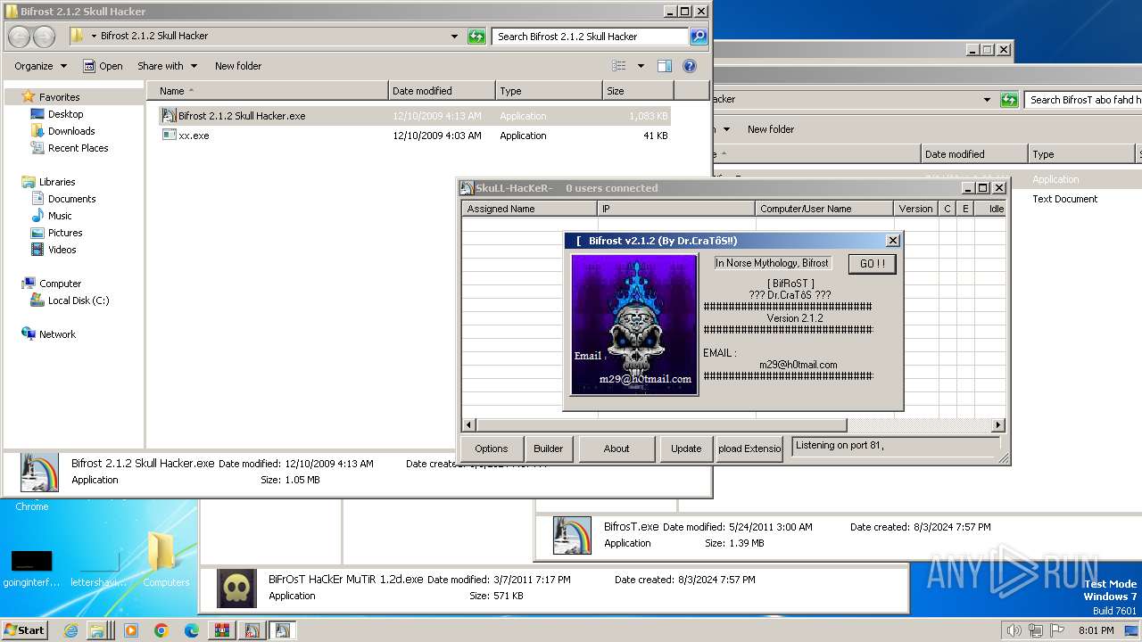The image size is (1142, 642).
Task: Click the Upload Extension button
Action: [x=750, y=449]
